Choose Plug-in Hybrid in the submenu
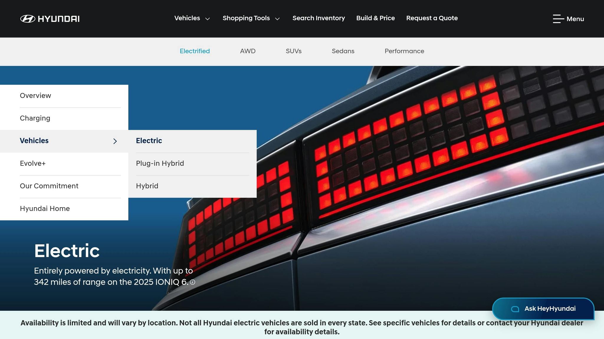 (192, 164)
